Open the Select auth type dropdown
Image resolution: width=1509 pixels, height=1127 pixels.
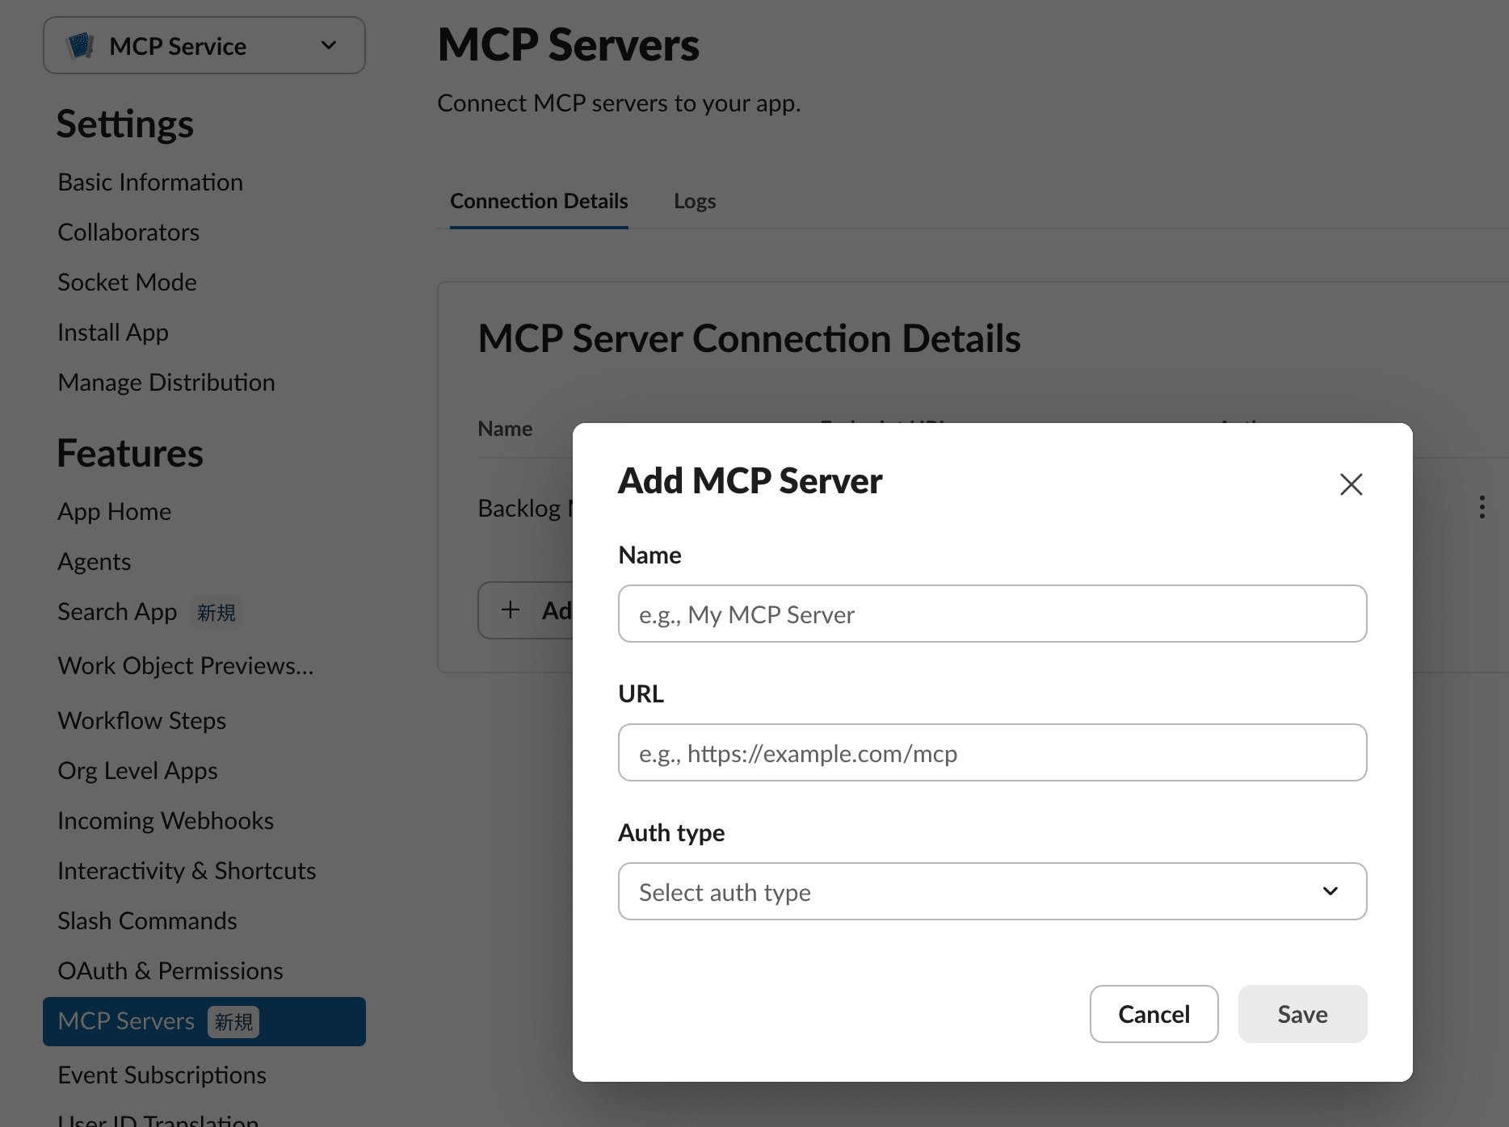pos(992,891)
